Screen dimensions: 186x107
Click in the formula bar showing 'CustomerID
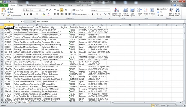110,21
